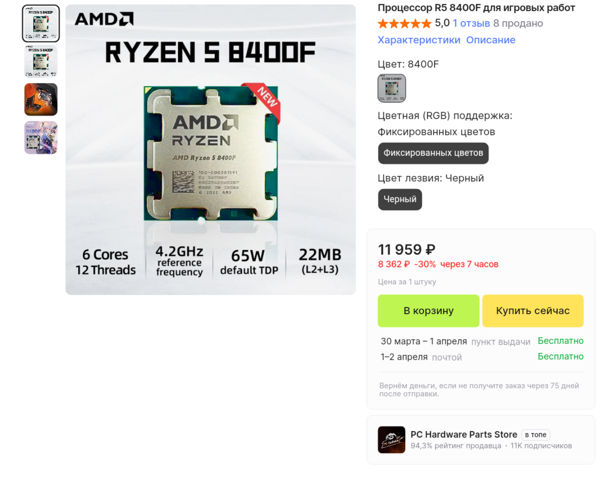Open the PC Hardware Parts Store logo
Image resolution: width=605 pixels, height=480 pixels.
(x=391, y=439)
